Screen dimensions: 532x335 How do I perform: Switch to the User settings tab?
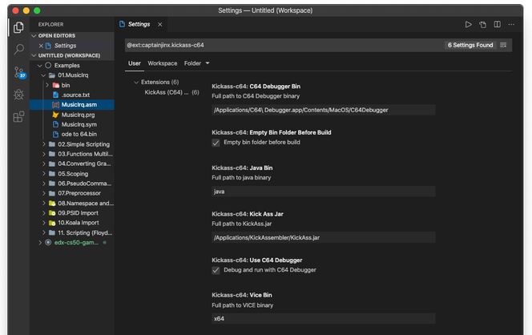(135, 63)
